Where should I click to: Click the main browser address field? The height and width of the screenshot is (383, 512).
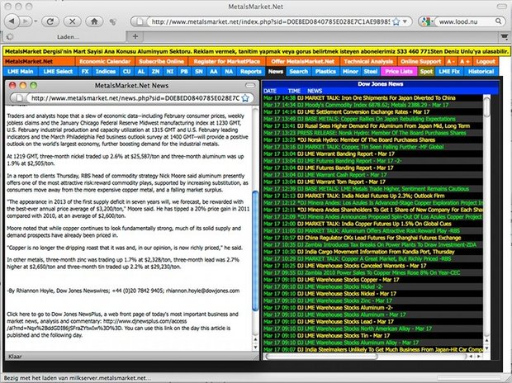pos(270,22)
